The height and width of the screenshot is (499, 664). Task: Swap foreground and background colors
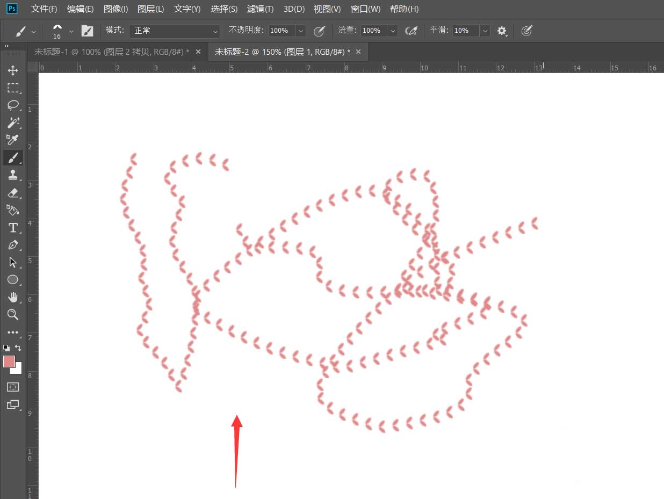(x=18, y=348)
